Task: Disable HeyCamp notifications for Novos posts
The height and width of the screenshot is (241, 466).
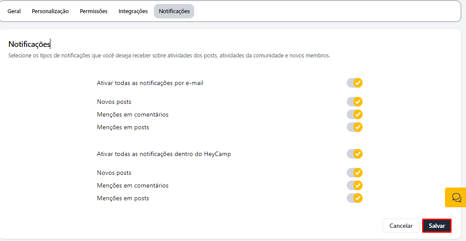Action: click(355, 173)
